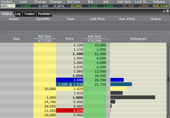The height and width of the screenshot is (118, 170).
Task: Click the 0.990 price cell
Action: click(x=70, y=102)
